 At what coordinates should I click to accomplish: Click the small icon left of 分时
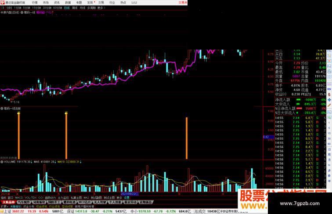click(3, 8)
